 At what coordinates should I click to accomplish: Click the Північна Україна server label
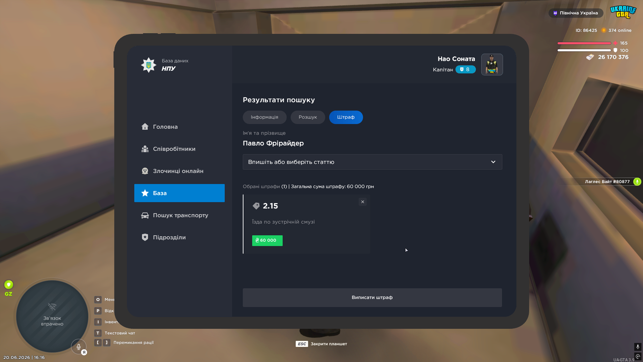[x=575, y=13]
